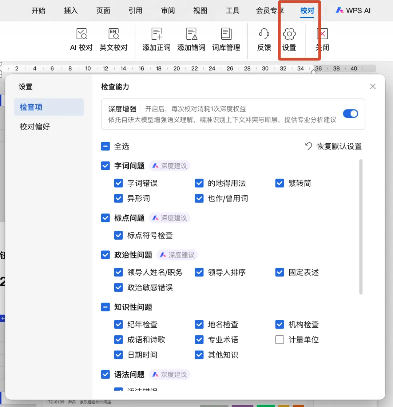The image size is (393, 407).
Task: Toggle the 全选 checkbox
Action: 106,146
